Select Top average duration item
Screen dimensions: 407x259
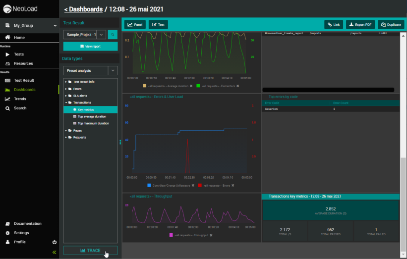tap(92, 116)
